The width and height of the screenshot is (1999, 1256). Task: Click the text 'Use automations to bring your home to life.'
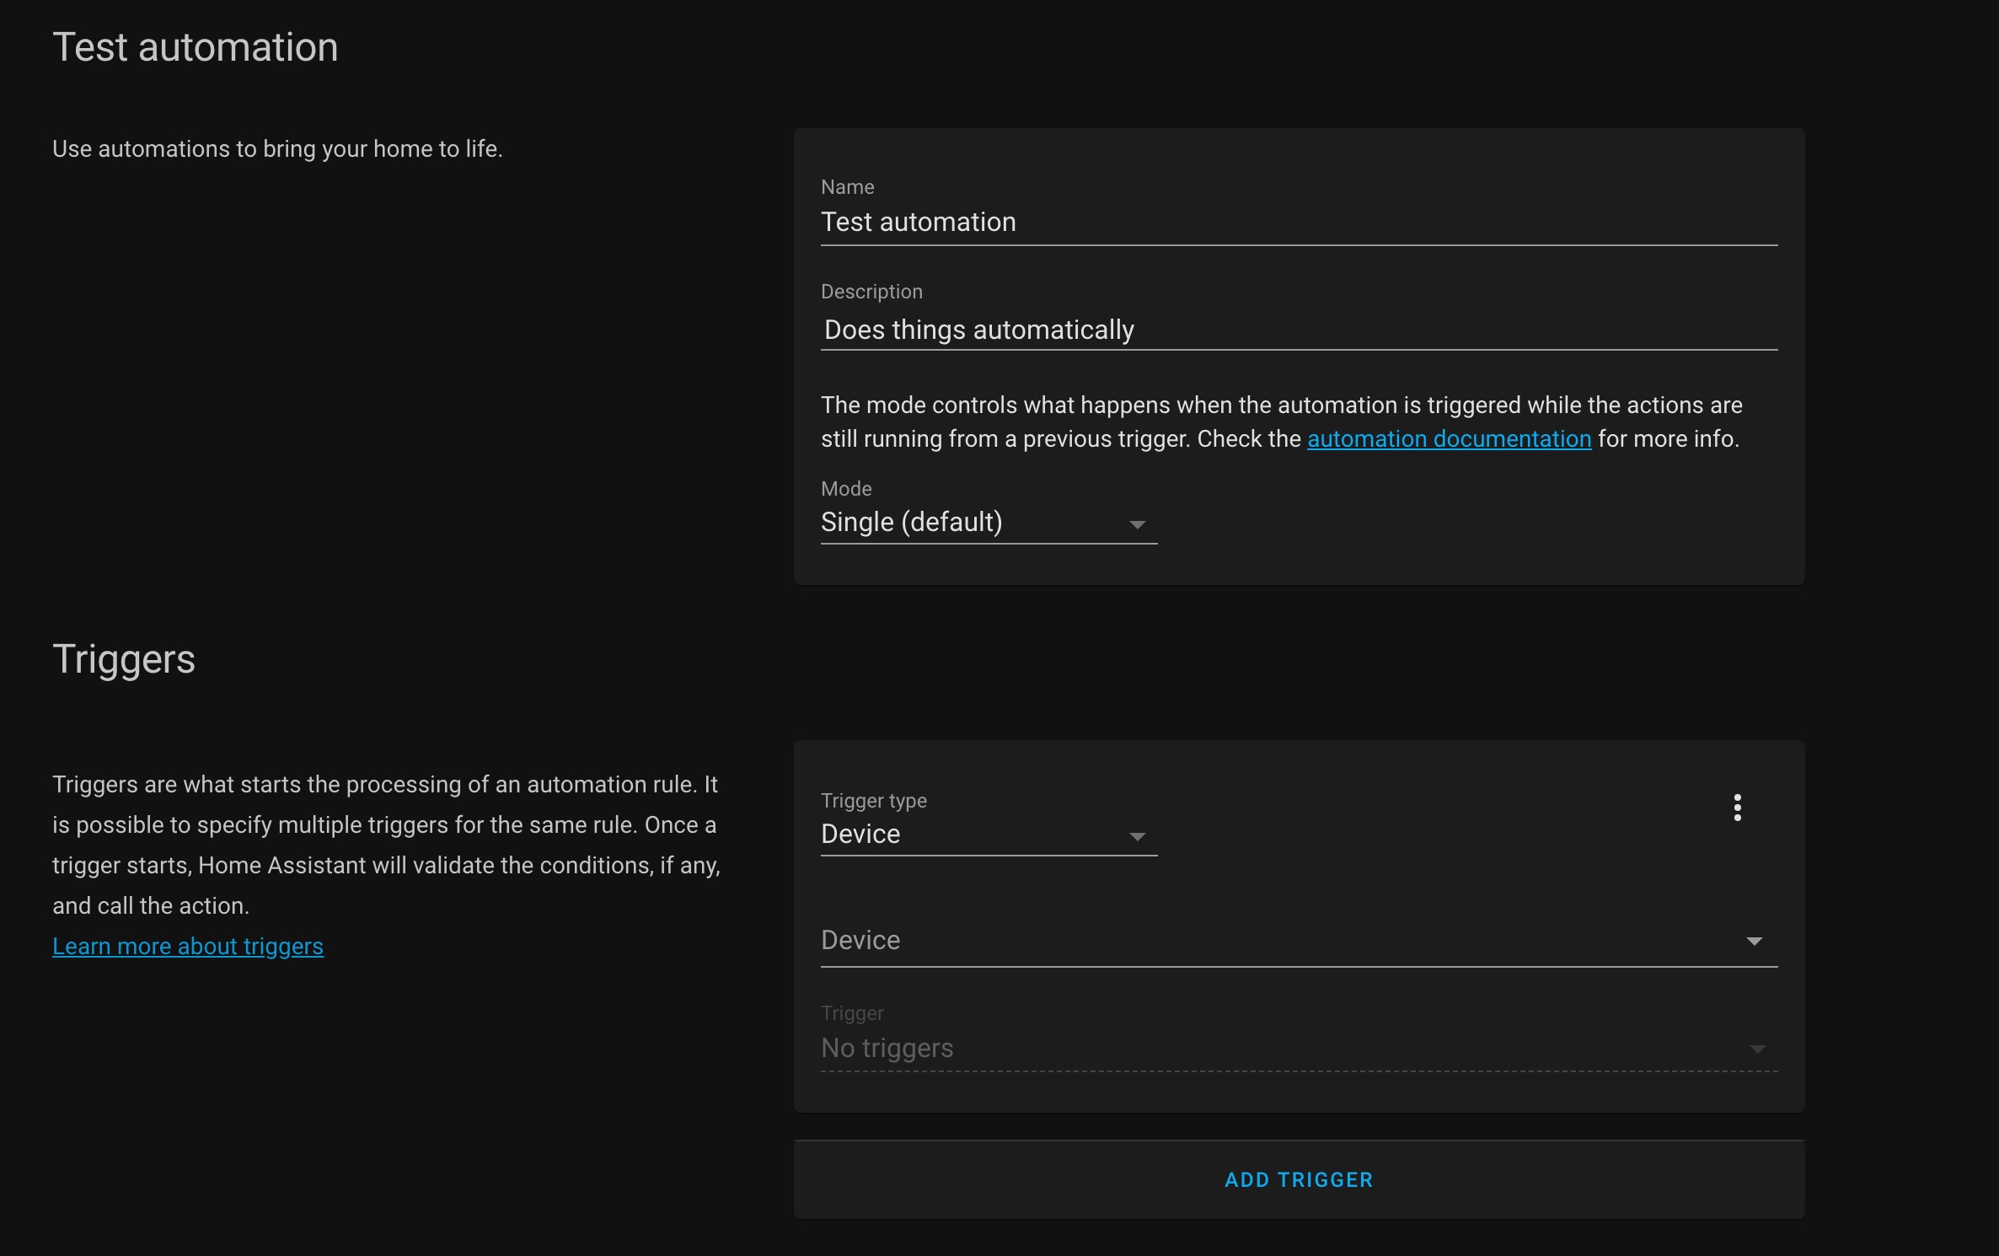tap(277, 149)
